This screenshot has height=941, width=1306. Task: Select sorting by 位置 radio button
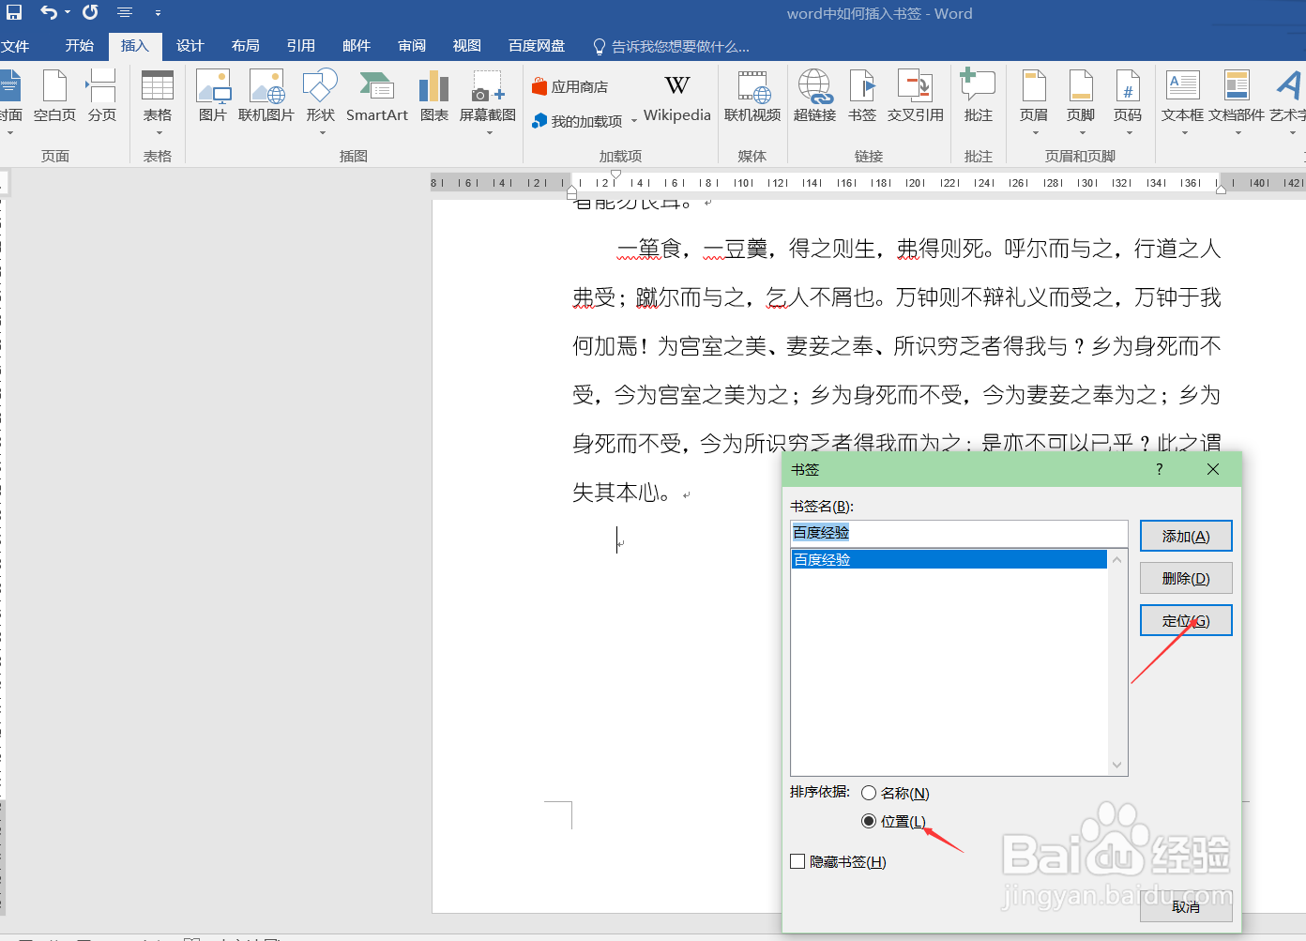[869, 821]
